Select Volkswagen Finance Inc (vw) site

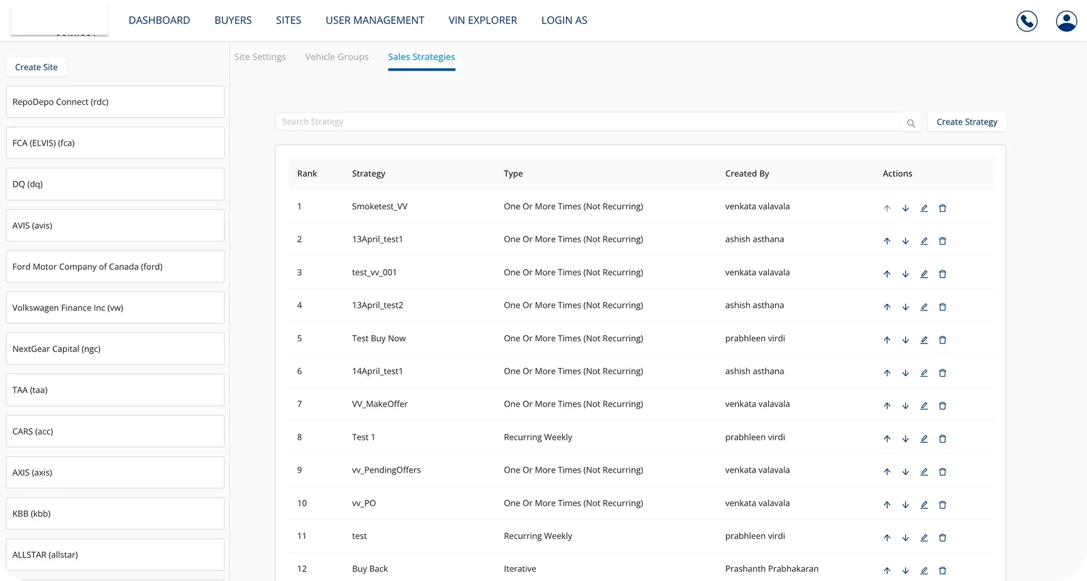point(115,308)
